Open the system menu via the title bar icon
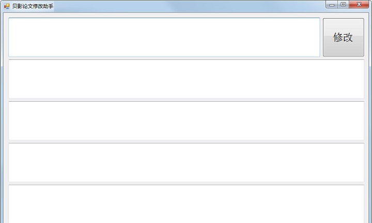The height and width of the screenshot is (223, 372). tap(7, 6)
